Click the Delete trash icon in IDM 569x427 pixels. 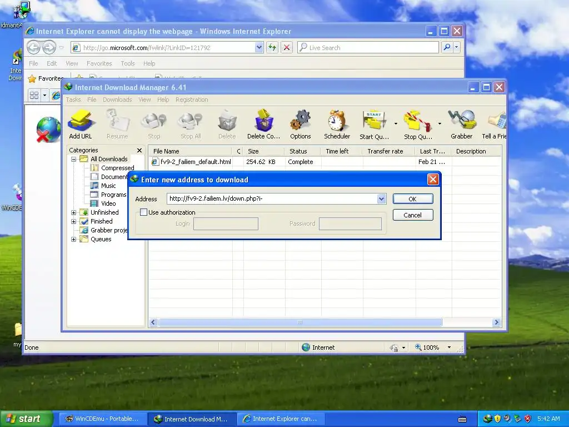coord(227,125)
